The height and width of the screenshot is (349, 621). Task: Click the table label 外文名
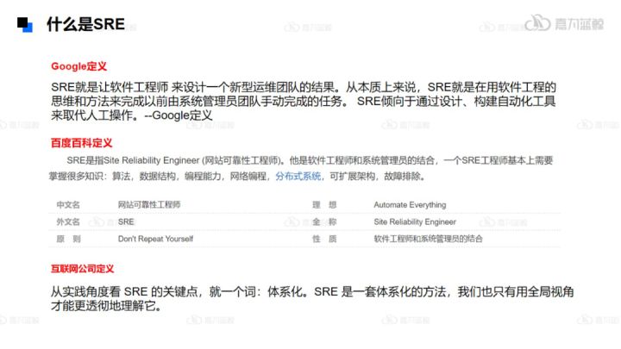point(68,221)
